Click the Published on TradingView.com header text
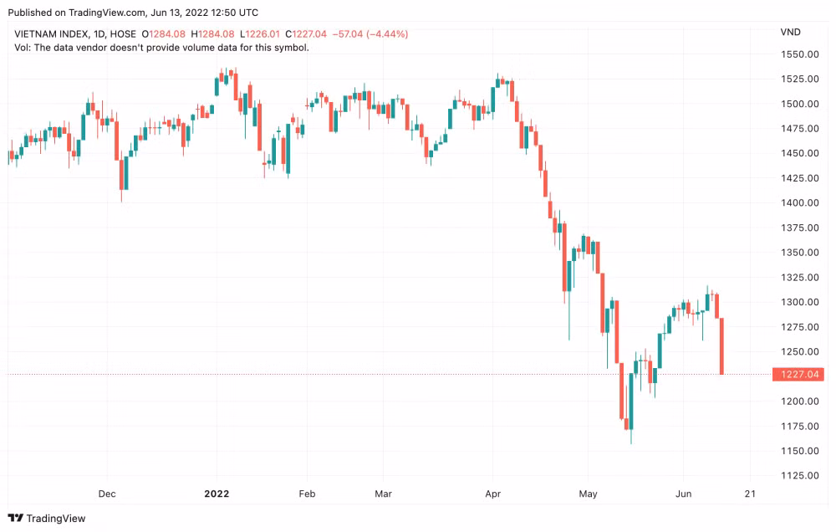The height and width of the screenshot is (532, 836). pos(133,13)
